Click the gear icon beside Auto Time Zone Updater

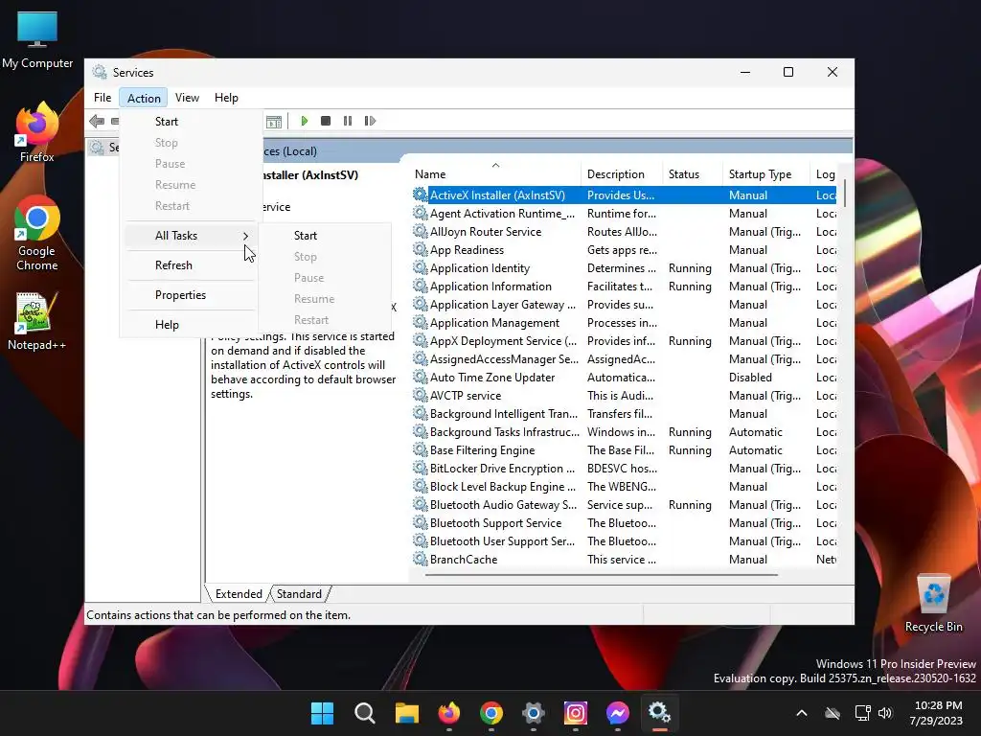421,378
